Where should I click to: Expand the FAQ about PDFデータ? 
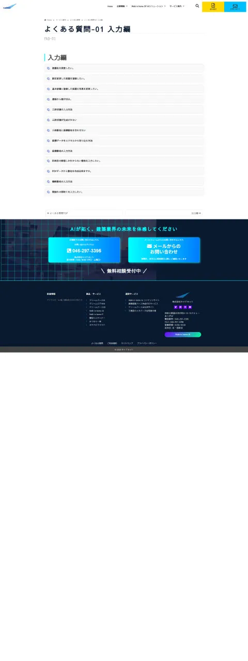point(125,171)
